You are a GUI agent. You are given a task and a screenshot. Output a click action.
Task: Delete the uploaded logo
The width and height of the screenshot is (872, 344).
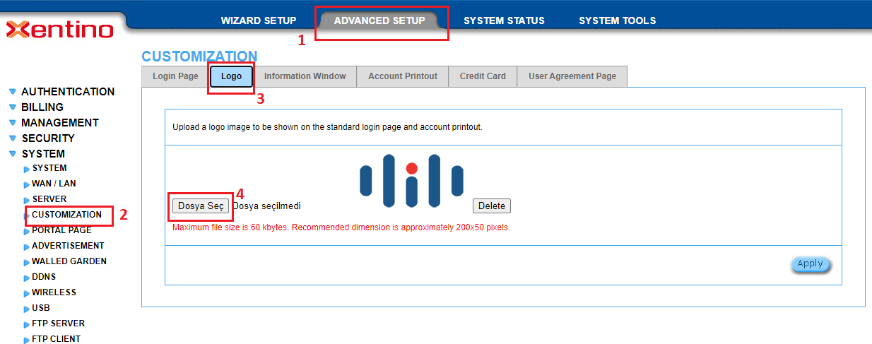491,206
